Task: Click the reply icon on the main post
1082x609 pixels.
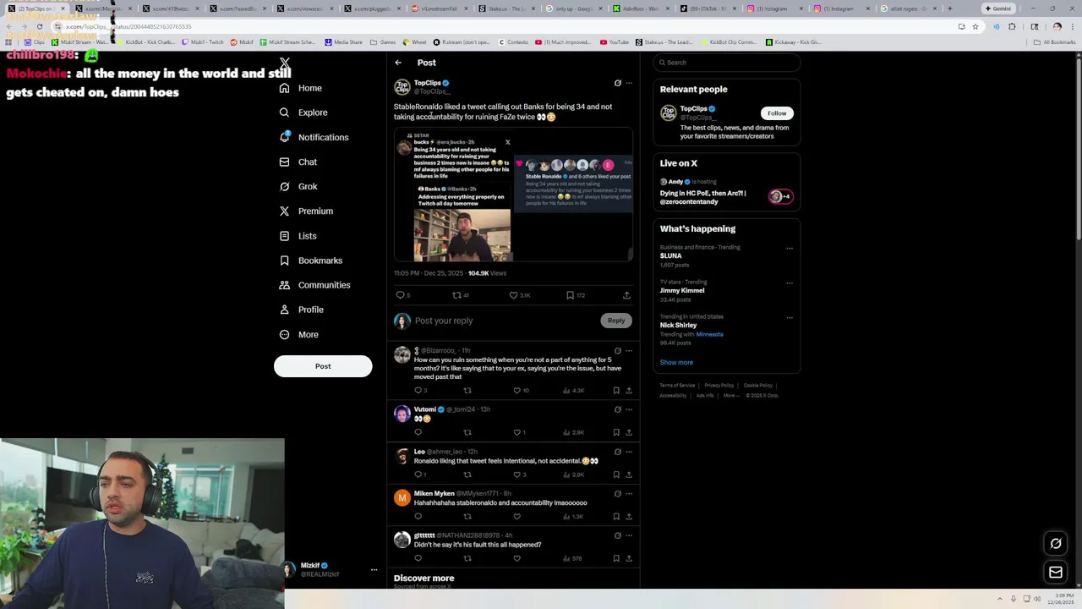Action: point(401,295)
